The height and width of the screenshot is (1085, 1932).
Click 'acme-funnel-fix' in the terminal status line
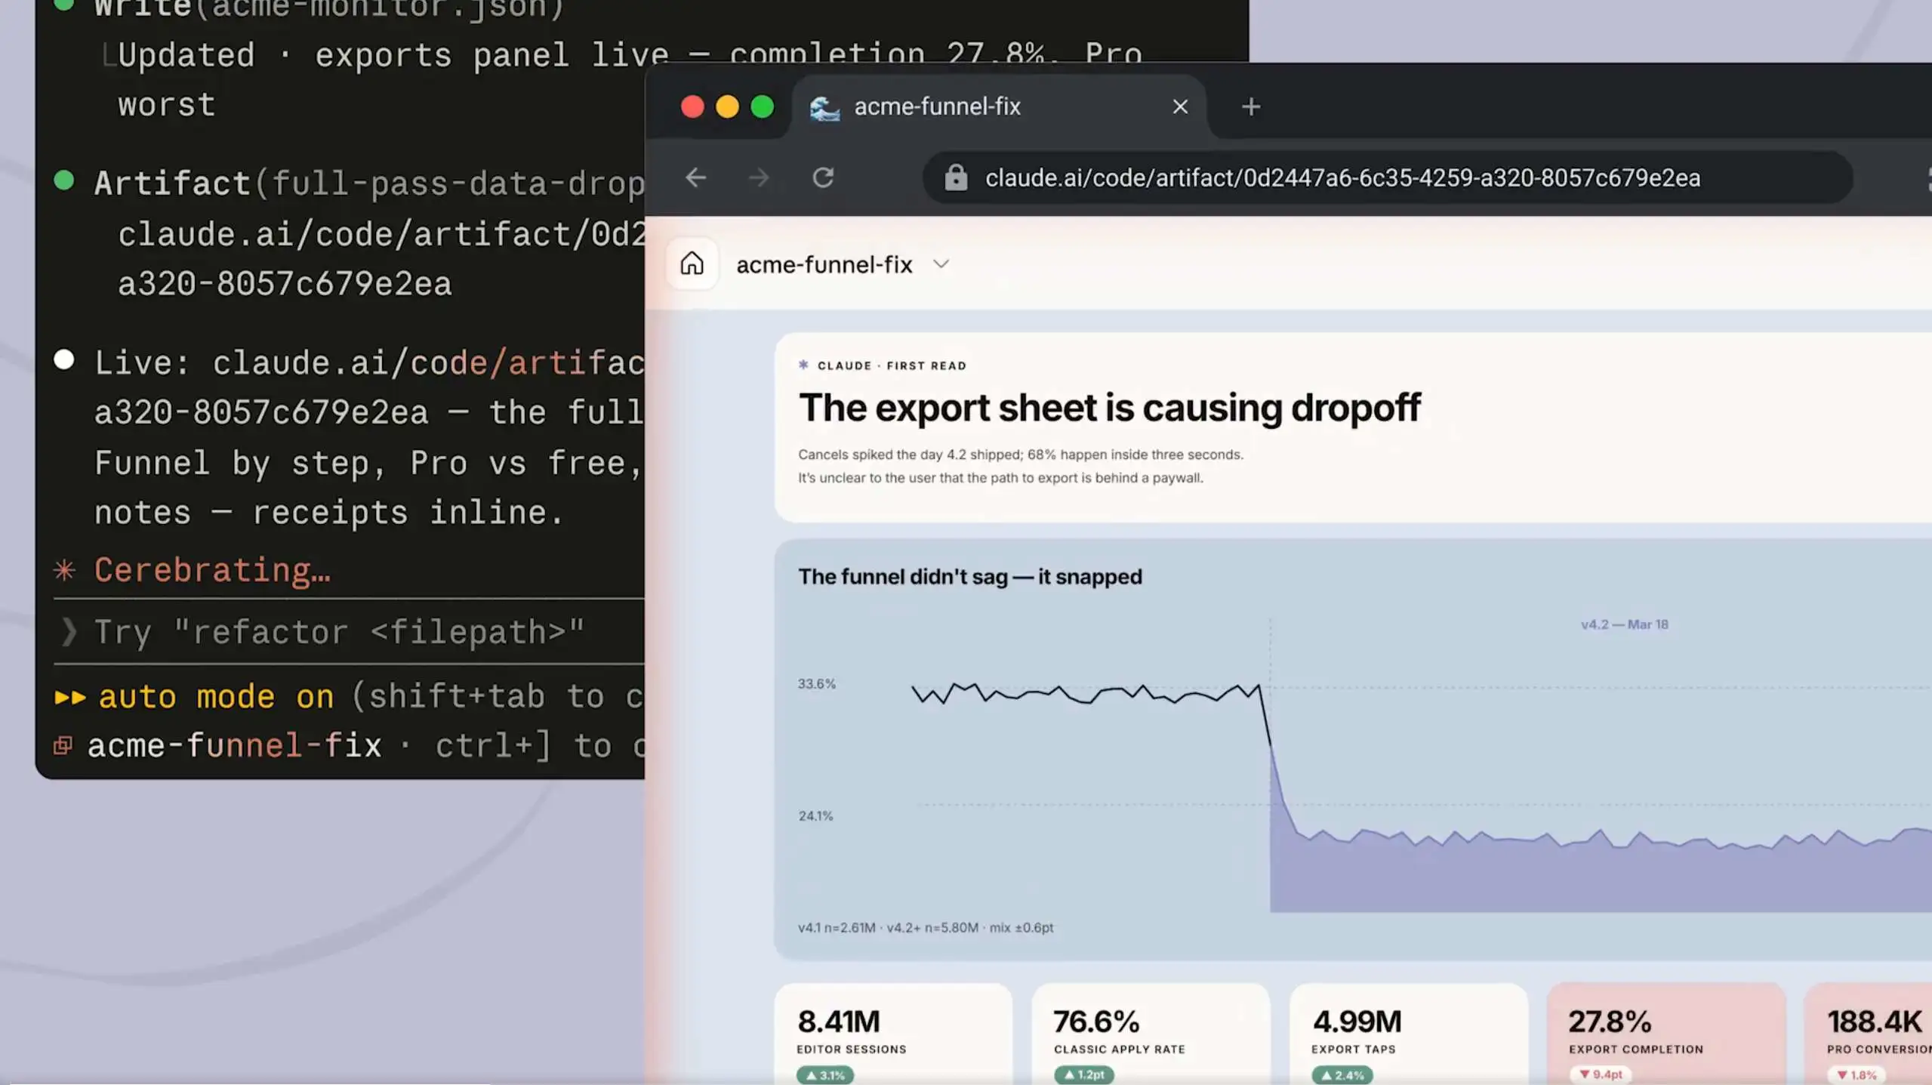tap(235, 746)
